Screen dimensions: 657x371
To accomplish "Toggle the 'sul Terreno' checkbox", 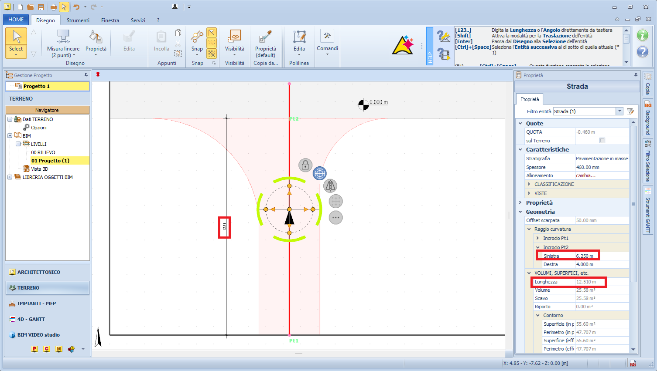I will [602, 141].
